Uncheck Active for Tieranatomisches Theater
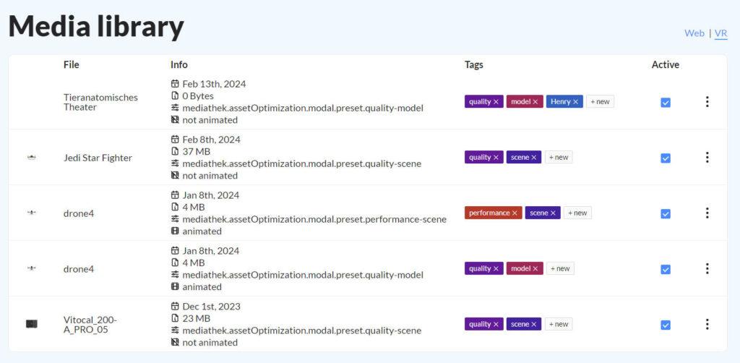740x363 pixels. 666,103
